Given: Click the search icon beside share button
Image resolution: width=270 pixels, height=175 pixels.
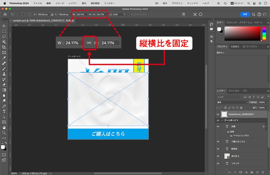Looking at the screenshot, I should 253,14.
